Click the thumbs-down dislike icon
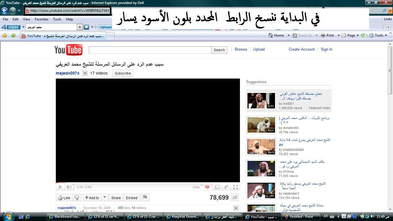 77,198
